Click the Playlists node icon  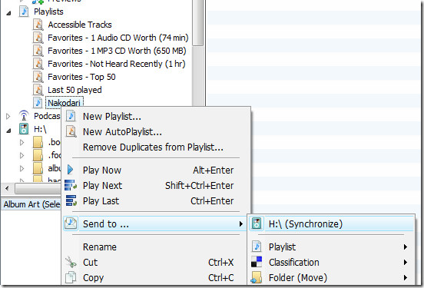[24, 12]
